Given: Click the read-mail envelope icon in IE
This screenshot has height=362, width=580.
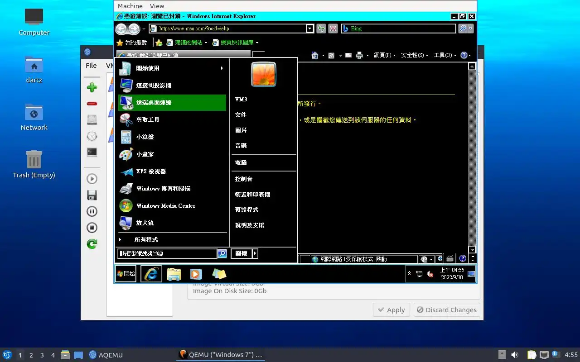Looking at the screenshot, I should click(x=348, y=55).
